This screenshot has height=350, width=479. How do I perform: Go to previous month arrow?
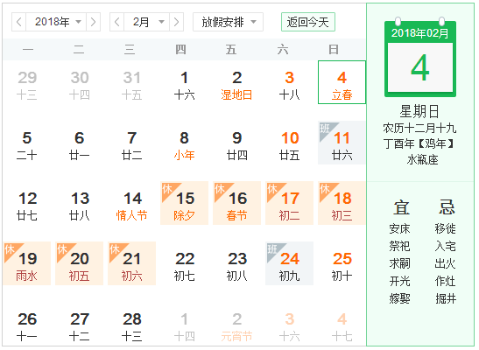click(117, 22)
